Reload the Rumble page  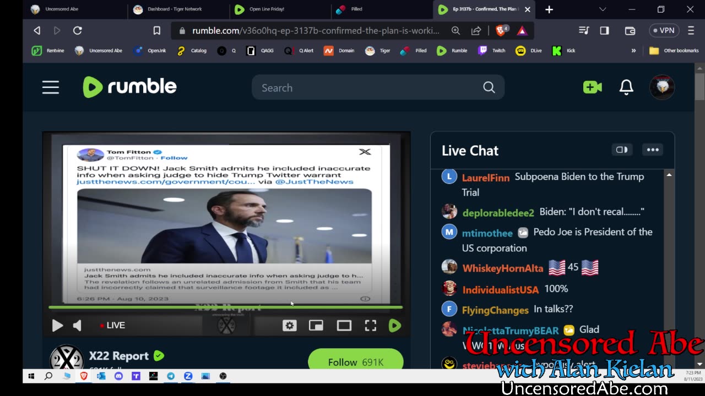(78, 31)
